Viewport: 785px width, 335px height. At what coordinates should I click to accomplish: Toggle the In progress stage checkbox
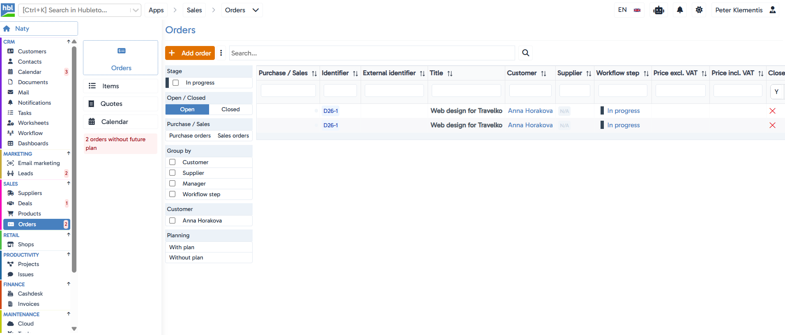(x=176, y=83)
